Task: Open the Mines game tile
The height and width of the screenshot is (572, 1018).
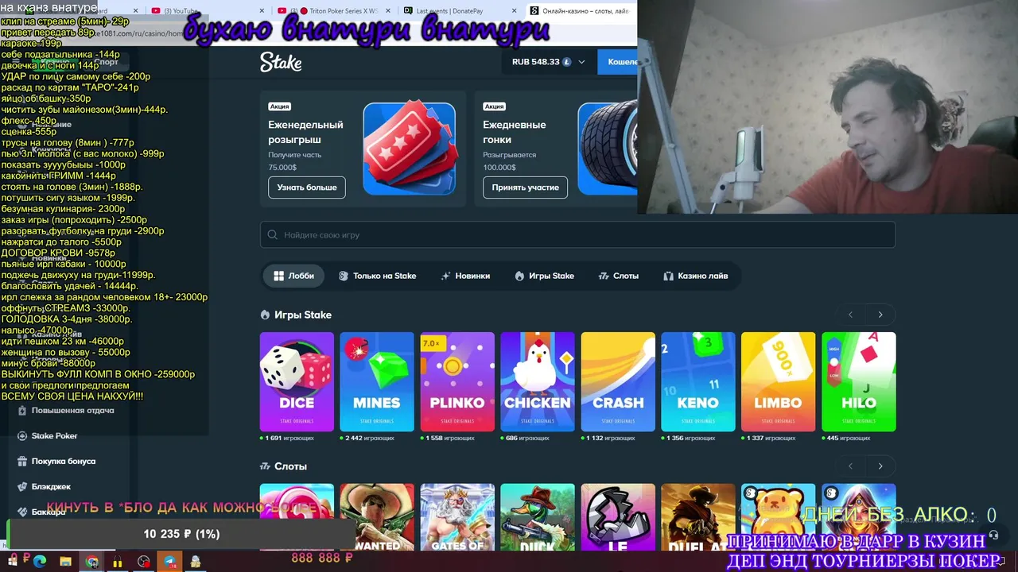Action: point(377,382)
